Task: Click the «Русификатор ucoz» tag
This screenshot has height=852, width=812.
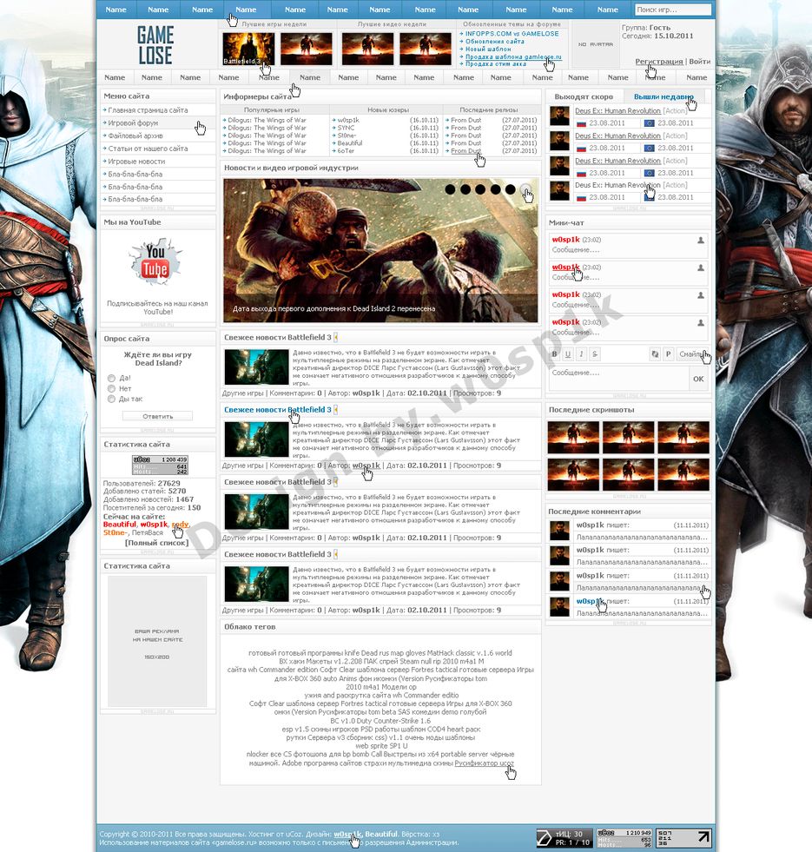Action: 485,763
